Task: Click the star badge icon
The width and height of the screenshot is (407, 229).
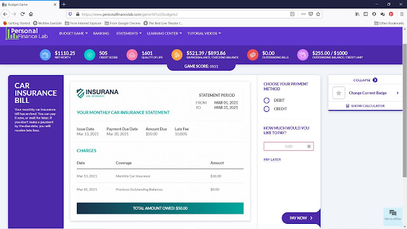Action: [x=339, y=93]
